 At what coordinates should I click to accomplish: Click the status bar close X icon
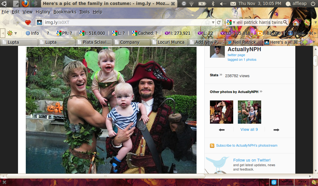pos(4,182)
